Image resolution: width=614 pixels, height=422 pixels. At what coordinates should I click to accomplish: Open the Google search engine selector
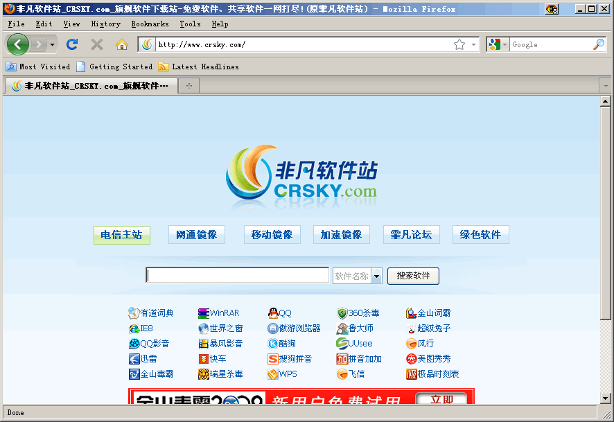[498, 44]
